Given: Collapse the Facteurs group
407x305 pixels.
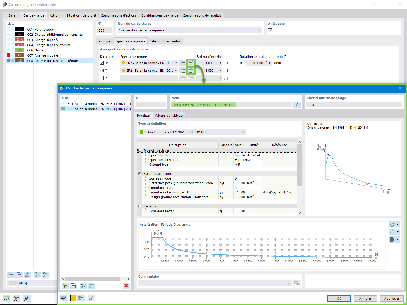Looking at the screenshot, I should [x=140, y=206].
